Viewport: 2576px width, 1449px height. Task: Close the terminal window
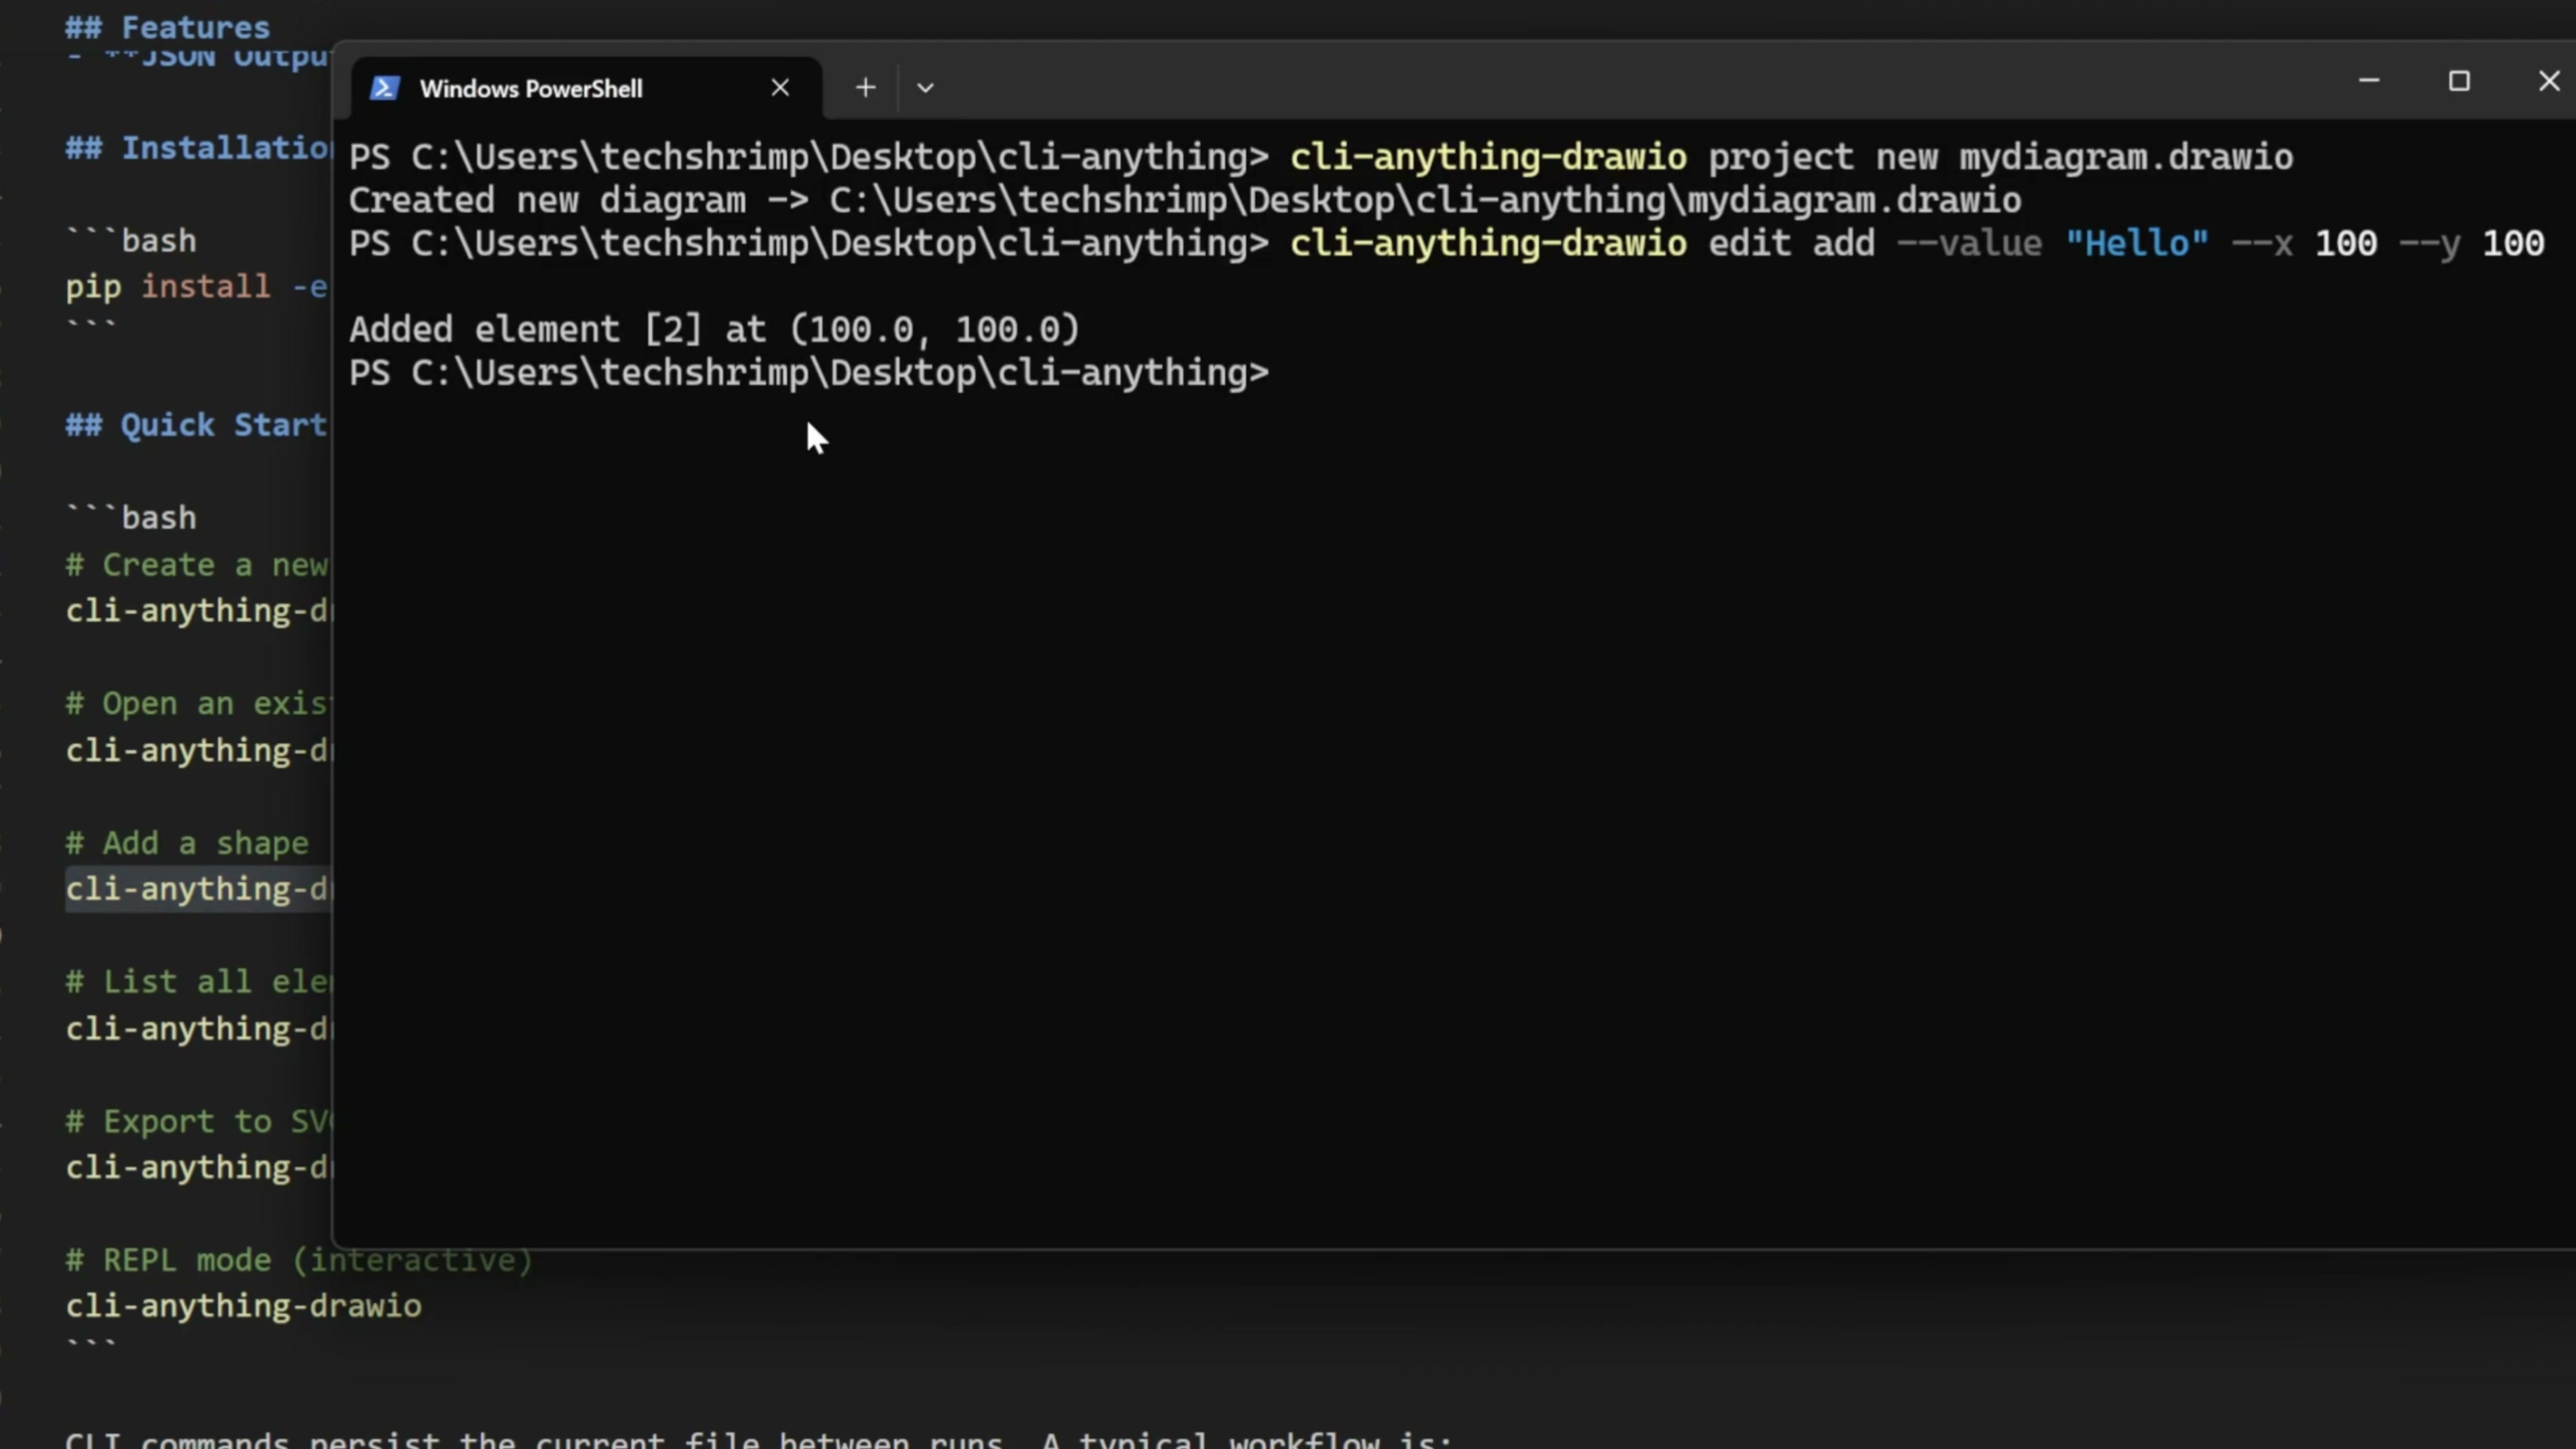[x=2548, y=81]
